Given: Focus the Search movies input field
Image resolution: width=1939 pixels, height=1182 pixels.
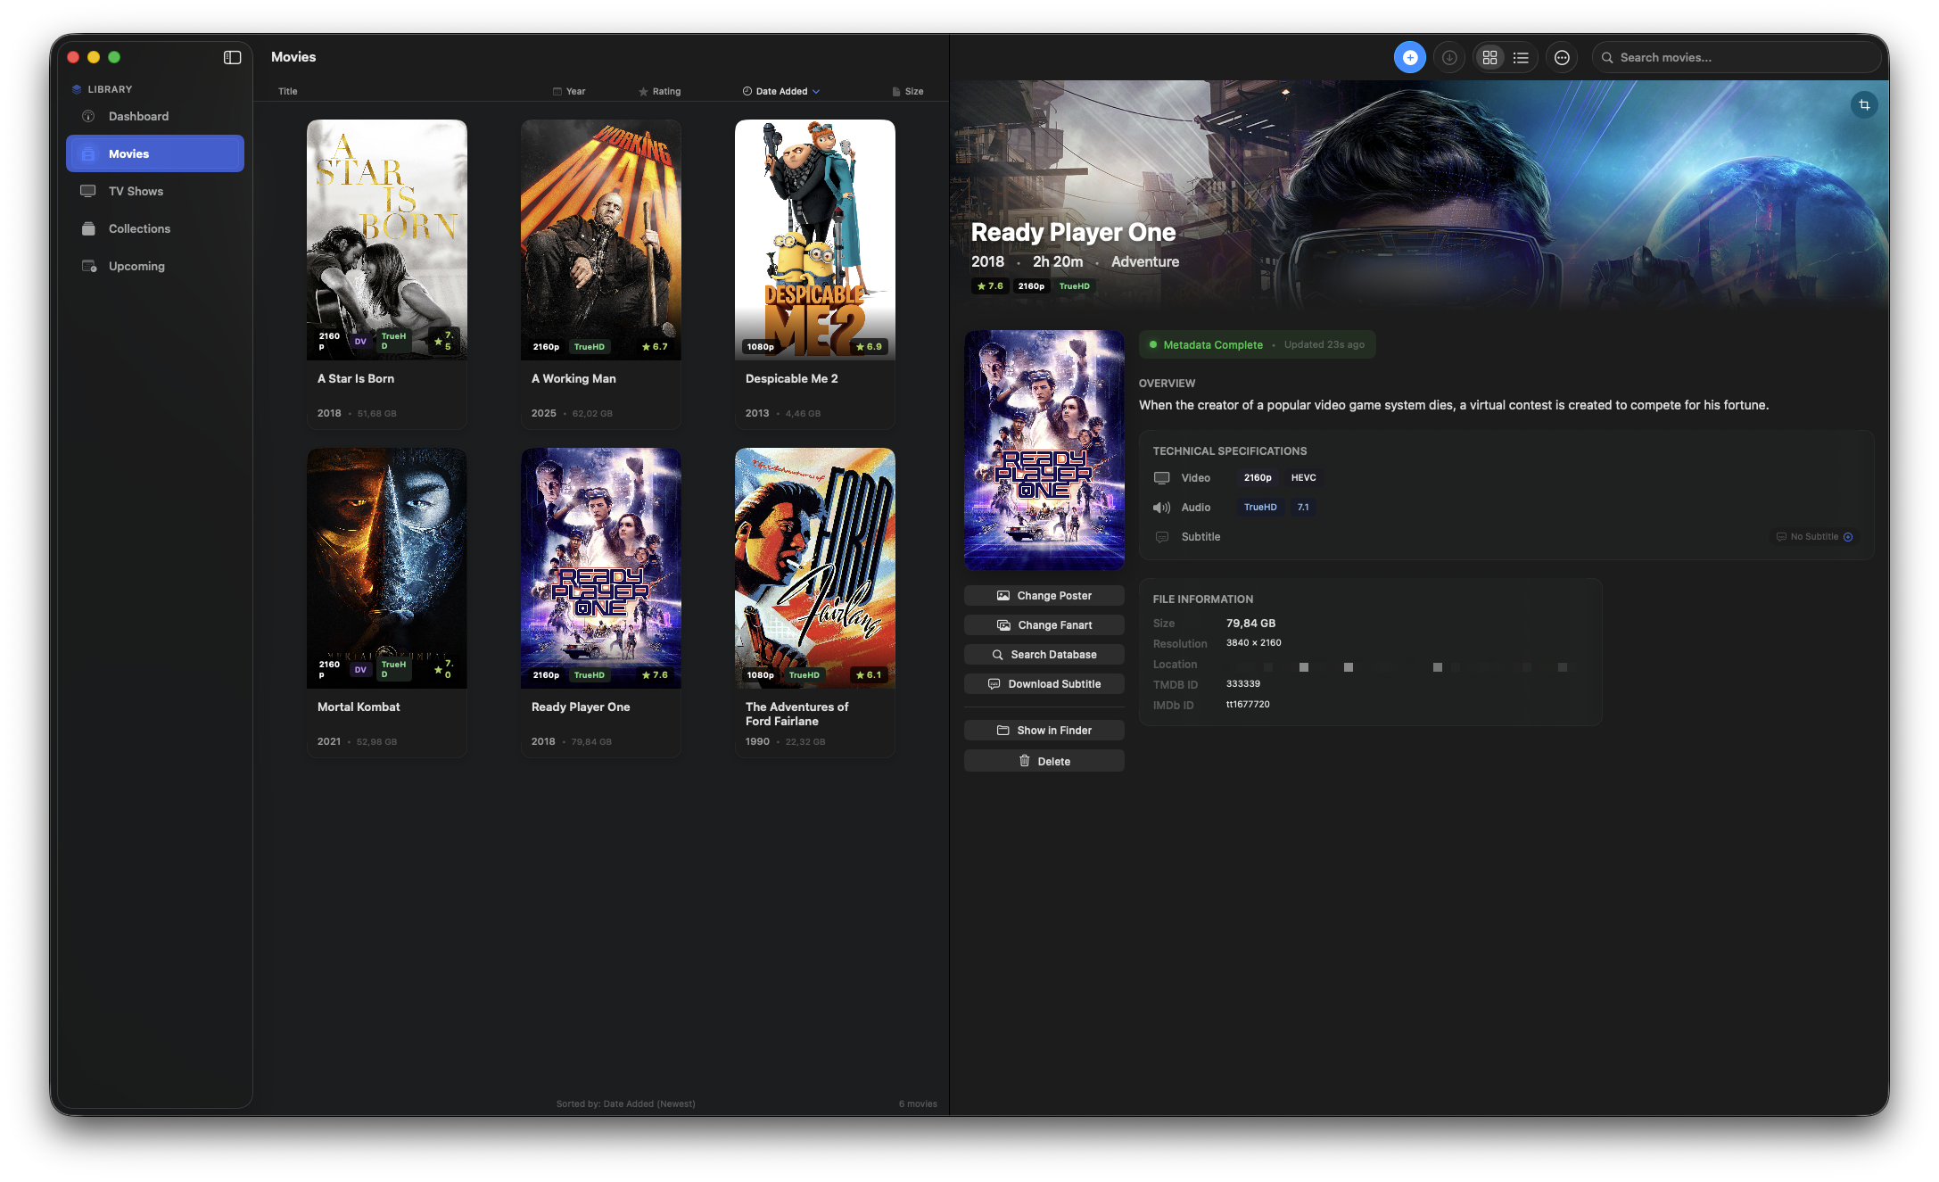Looking at the screenshot, I should tap(1735, 56).
